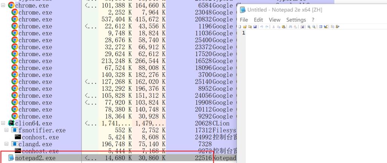Viewport: 387px width, 163px height.
Task: Open the Settings menu in Notepad 2e
Action: pyautogui.click(x=296, y=20)
